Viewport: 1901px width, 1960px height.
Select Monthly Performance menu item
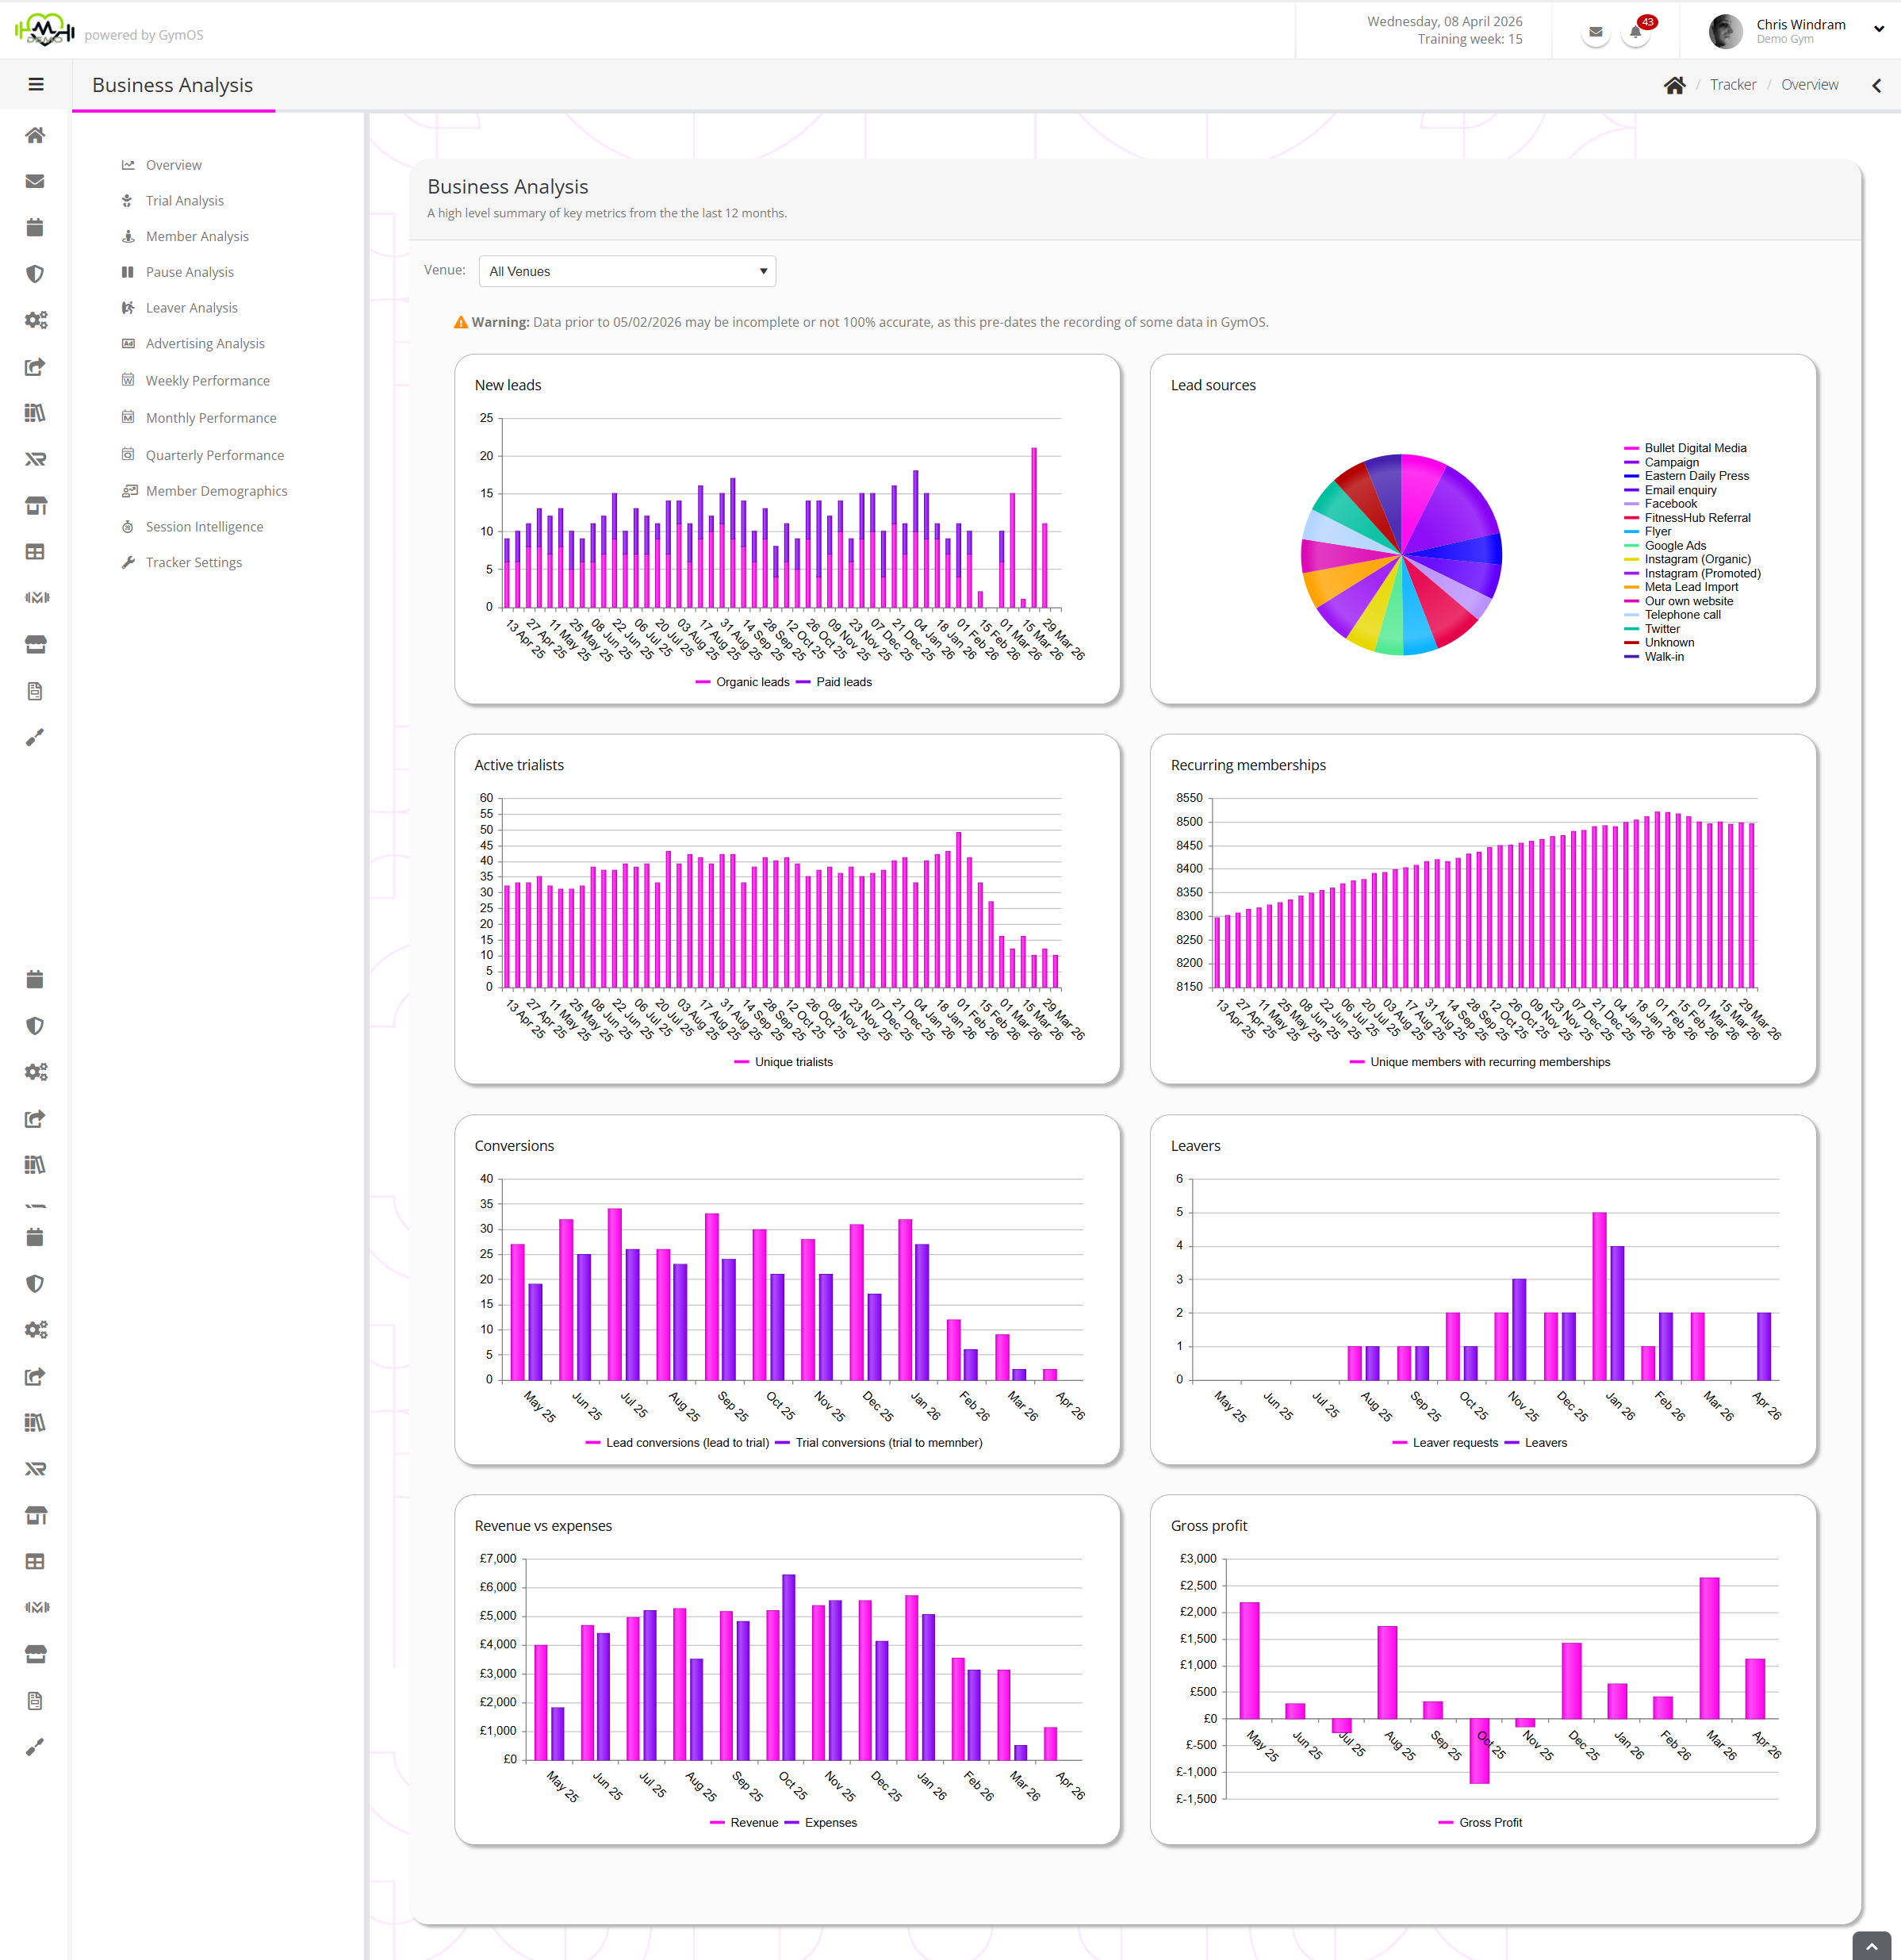tap(210, 418)
